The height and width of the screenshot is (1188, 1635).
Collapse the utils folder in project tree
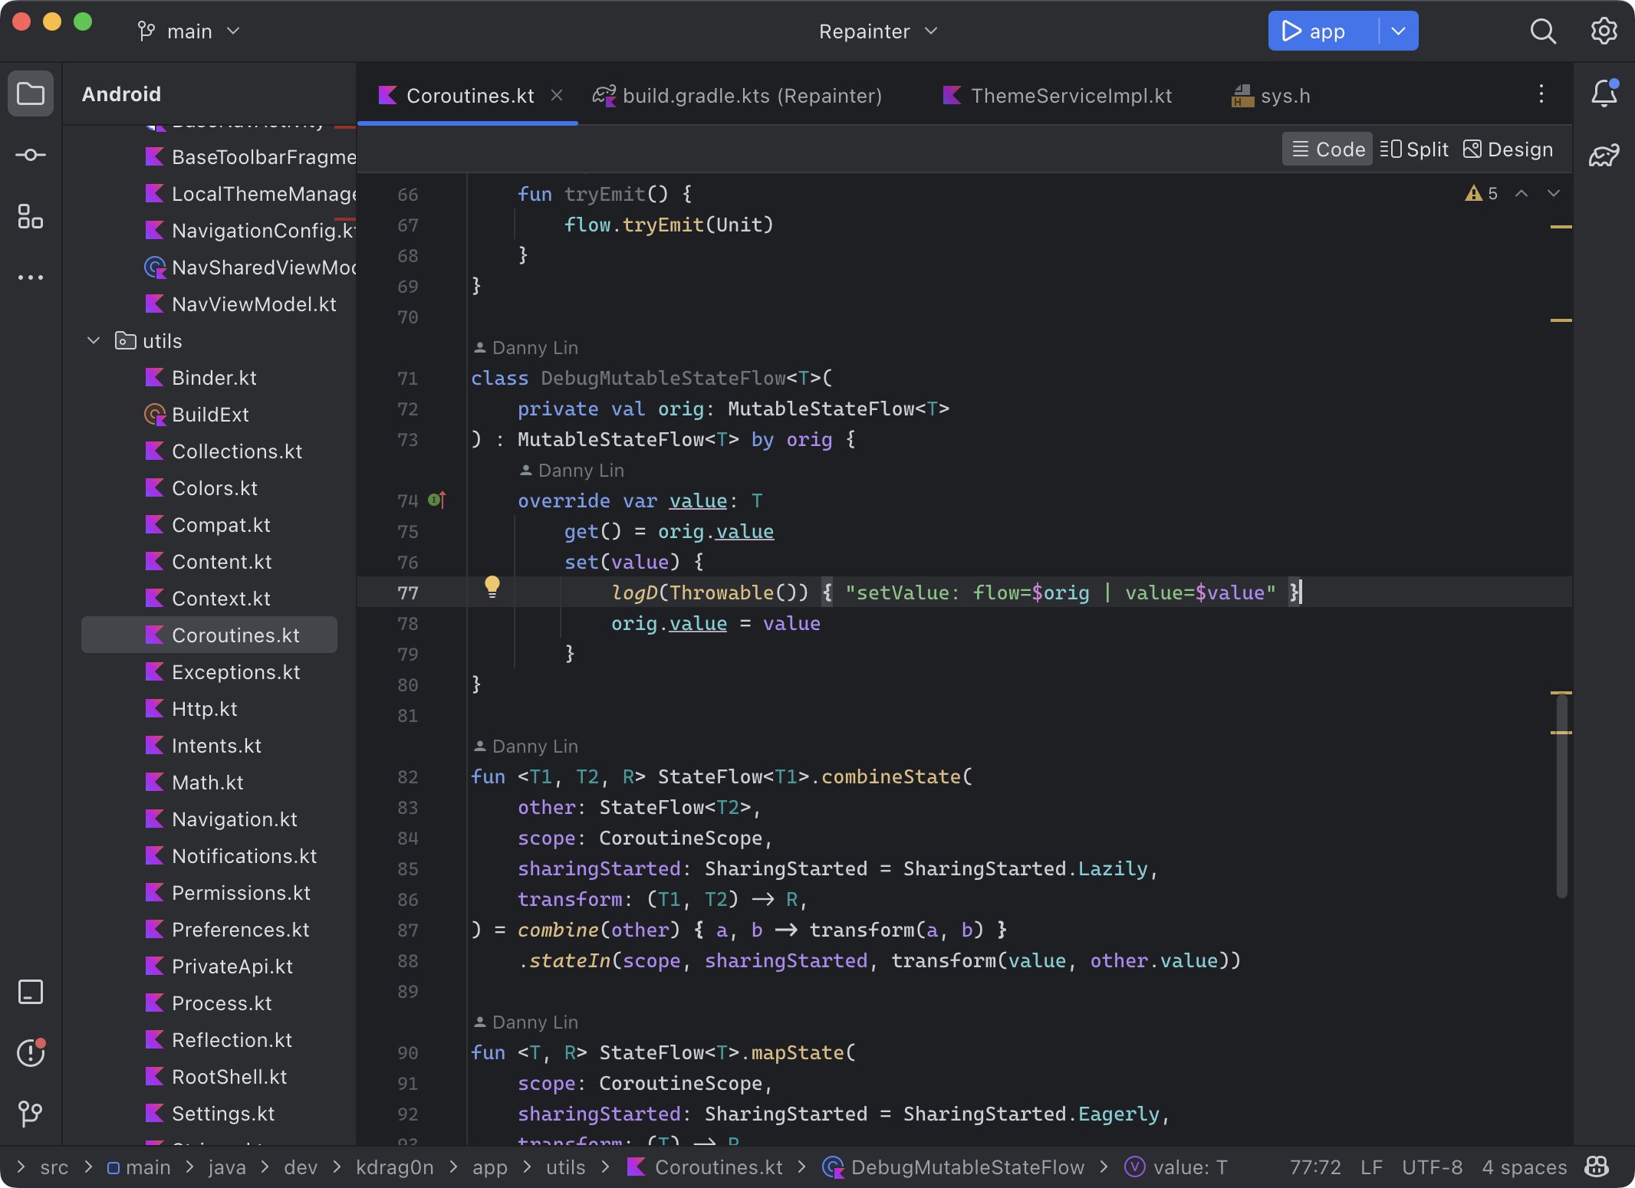tap(93, 340)
